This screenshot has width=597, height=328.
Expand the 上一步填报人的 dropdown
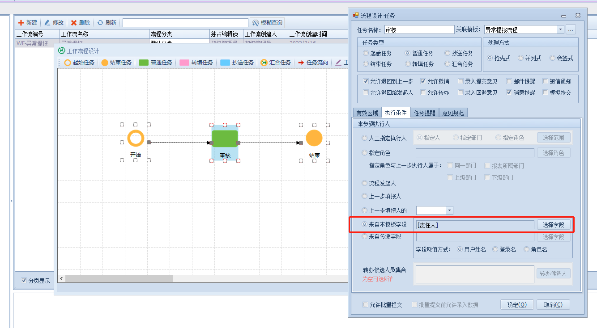coord(449,210)
